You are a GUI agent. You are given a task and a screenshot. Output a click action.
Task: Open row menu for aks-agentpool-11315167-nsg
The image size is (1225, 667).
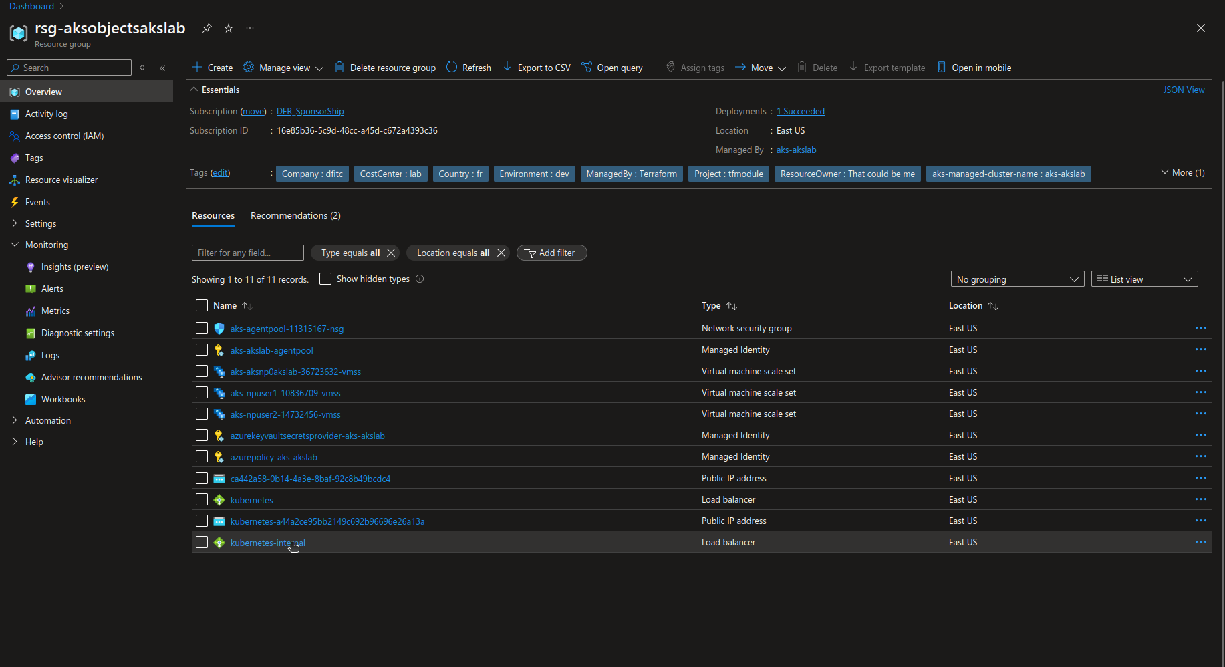click(x=1200, y=328)
